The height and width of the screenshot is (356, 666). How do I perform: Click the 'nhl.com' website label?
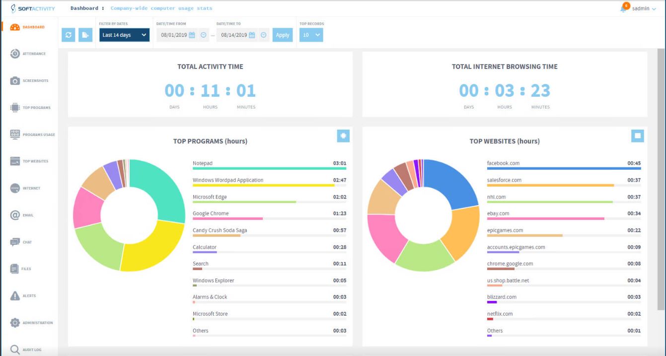point(496,197)
